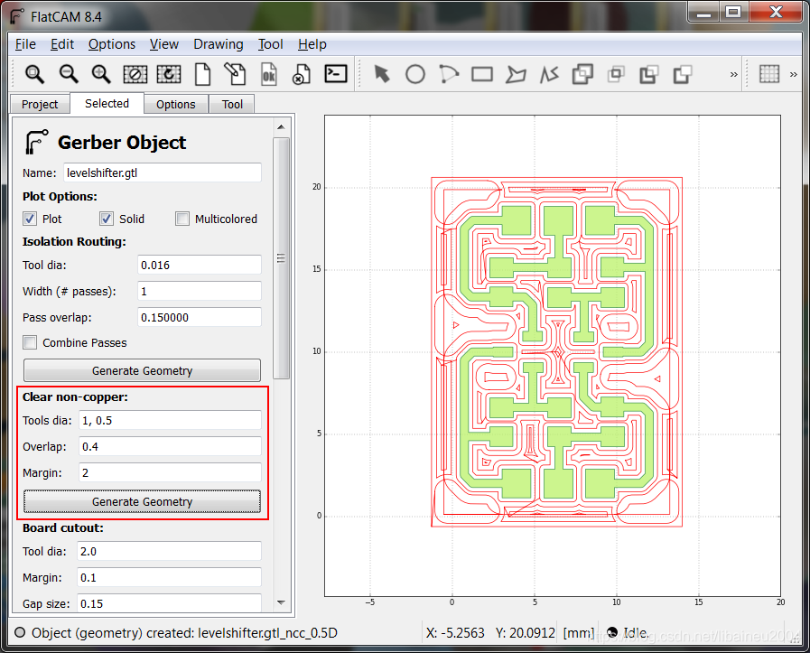The height and width of the screenshot is (653, 810).
Task: Click the panel scrollbar down arrow
Action: [x=281, y=602]
